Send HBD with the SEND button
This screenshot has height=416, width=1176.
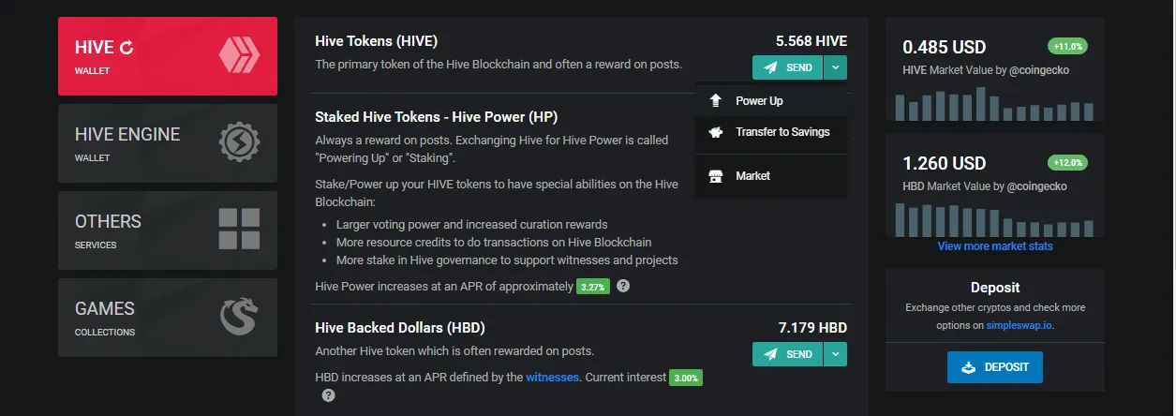pyautogui.click(x=787, y=354)
